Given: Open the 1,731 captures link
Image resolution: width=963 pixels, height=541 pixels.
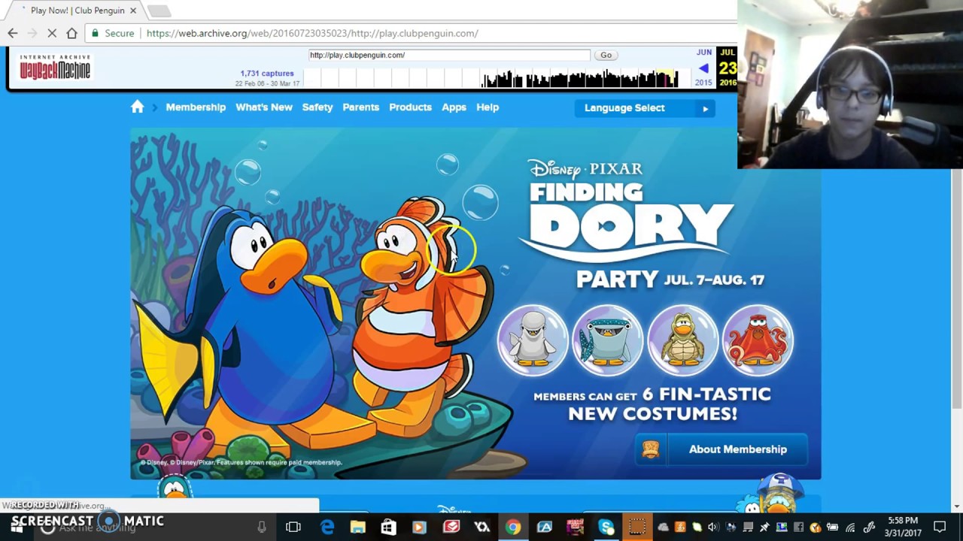Looking at the screenshot, I should click(x=267, y=73).
